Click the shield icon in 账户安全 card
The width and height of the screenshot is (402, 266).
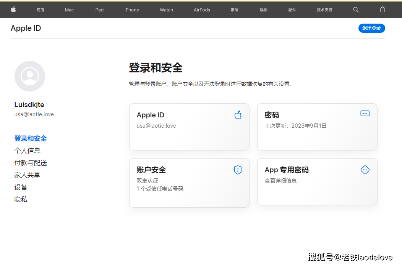(x=238, y=170)
